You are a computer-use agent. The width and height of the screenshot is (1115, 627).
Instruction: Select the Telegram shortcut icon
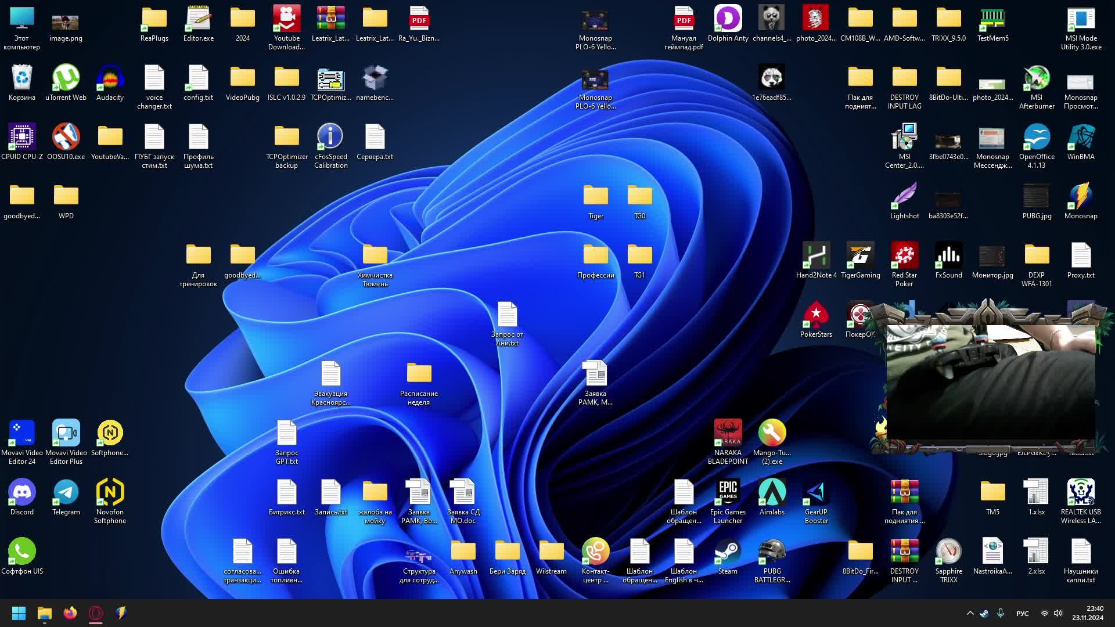[x=66, y=492]
